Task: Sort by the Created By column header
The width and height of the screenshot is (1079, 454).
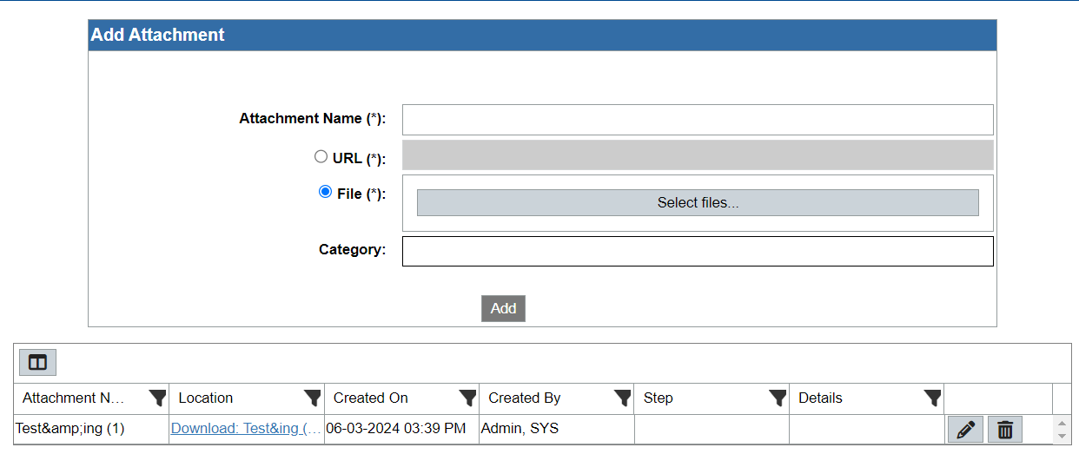Action: 525,398
